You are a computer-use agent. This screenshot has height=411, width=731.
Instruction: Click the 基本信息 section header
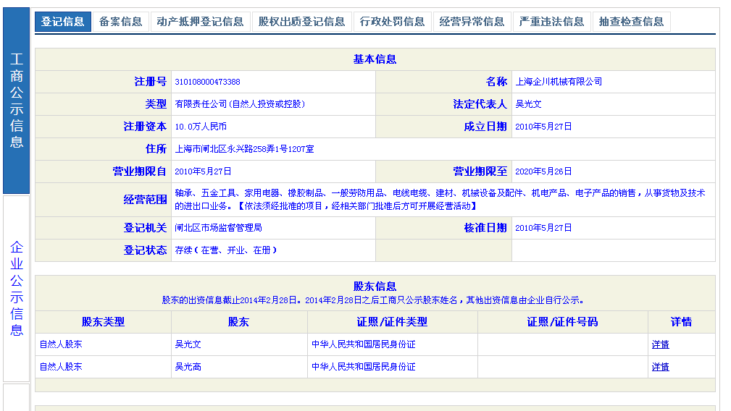(375, 59)
